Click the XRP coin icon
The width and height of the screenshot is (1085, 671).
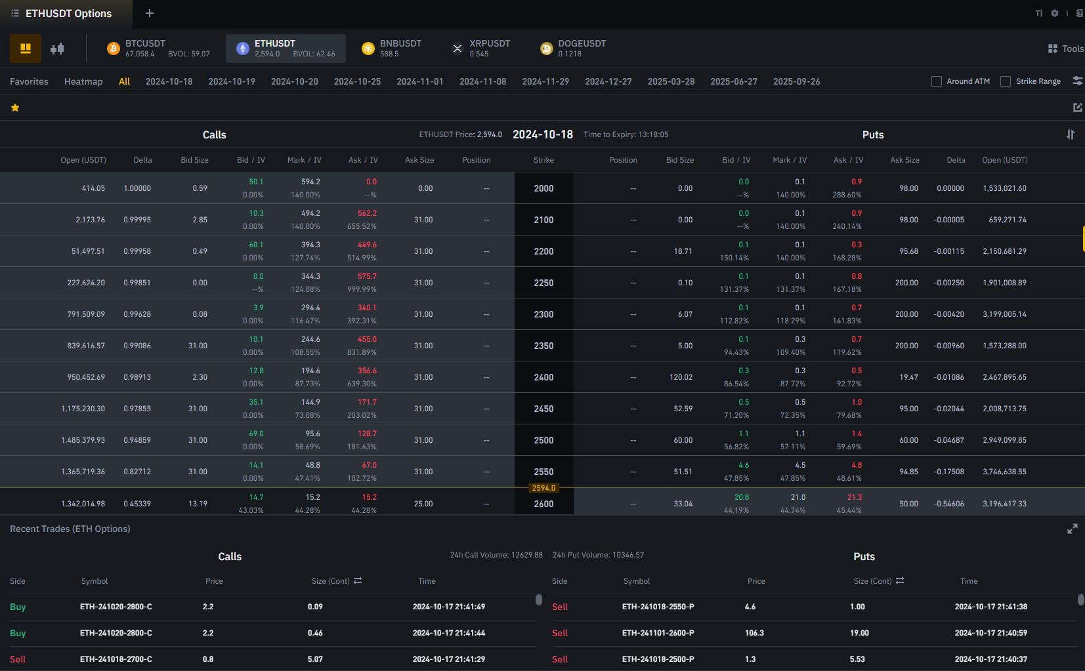click(x=457, y=49)
